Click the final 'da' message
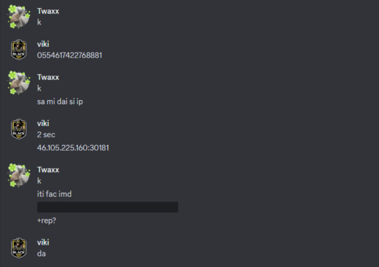 tap(42, 254)
